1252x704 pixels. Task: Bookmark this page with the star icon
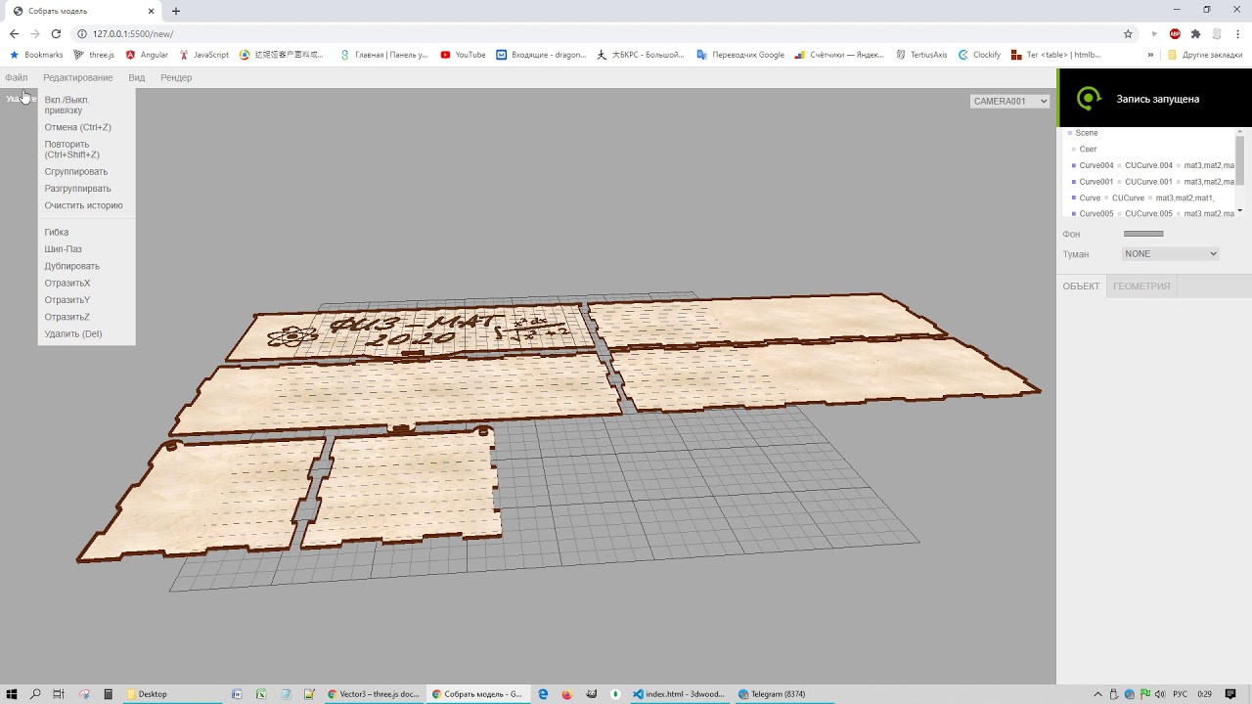1128,33
